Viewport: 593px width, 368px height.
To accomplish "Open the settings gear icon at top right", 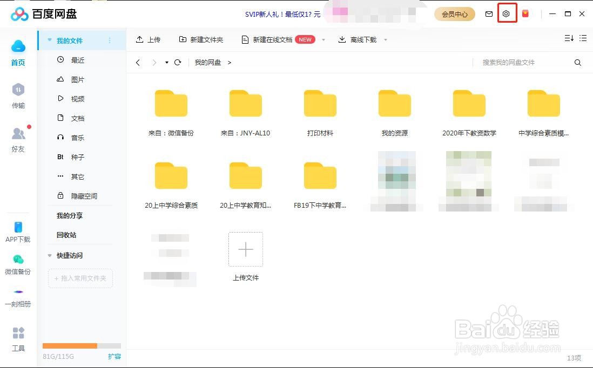I will tap(506, 13).
